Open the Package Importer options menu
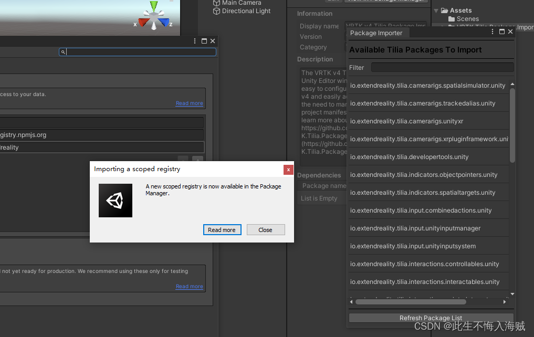The image size is (534, 337). [493, 31]
